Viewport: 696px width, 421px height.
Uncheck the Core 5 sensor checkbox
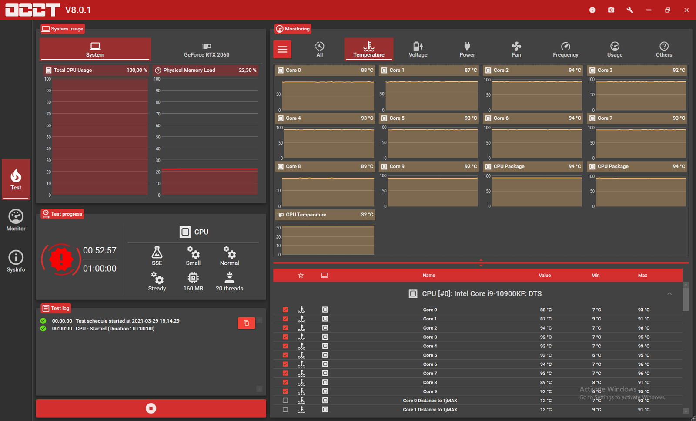click(285, 355)
